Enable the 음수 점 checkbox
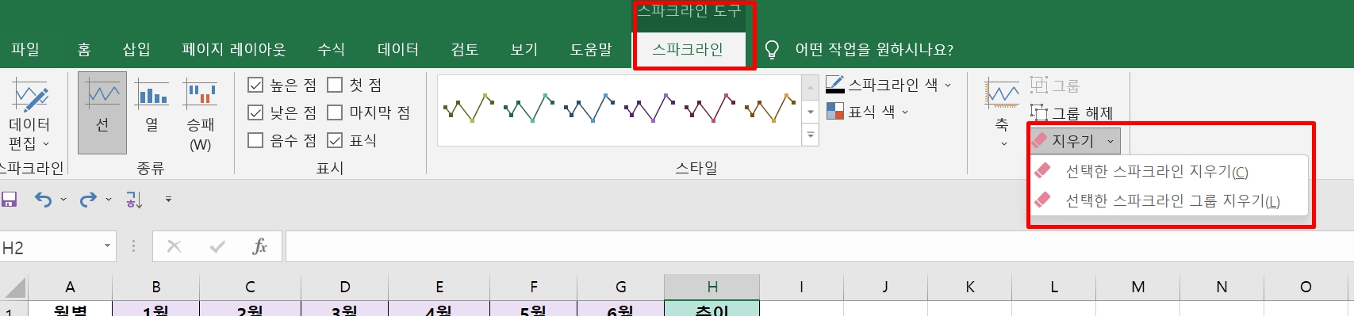 255,140
